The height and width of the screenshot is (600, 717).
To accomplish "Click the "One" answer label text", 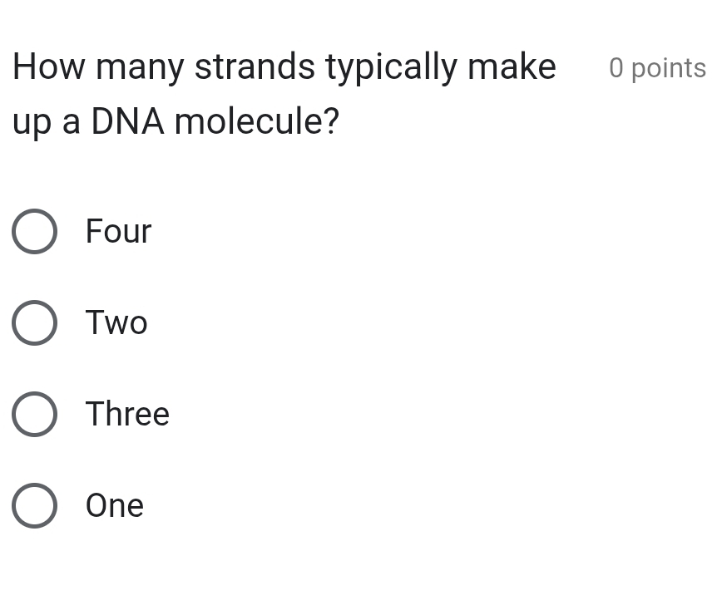I will (114, 505).
